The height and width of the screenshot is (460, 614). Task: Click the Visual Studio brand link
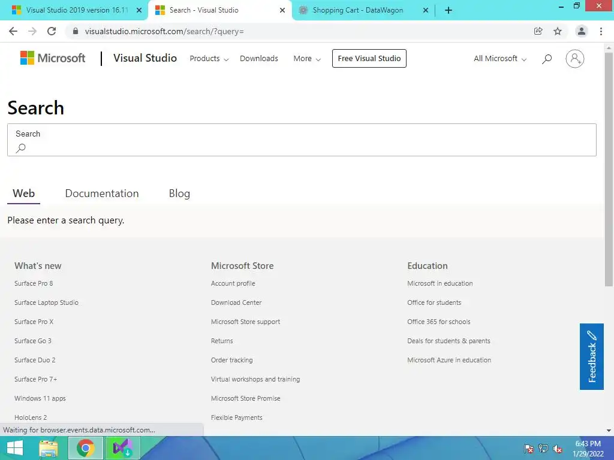145,58
